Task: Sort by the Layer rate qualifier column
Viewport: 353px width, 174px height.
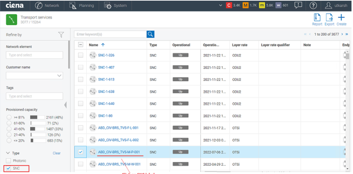Action: 275,45
